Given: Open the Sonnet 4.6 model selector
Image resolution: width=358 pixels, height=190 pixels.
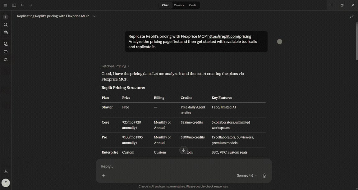Looking at the screenshot, I should coord(246,175).
